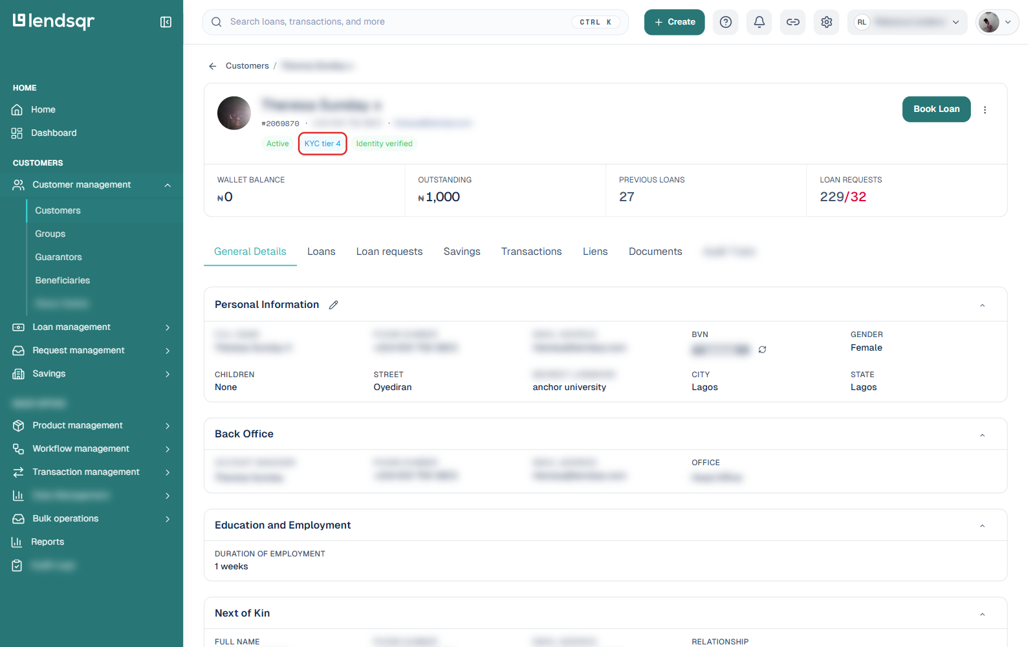The image size is (1035, 647).
Task: Click the Home house icon in sidebar
Action: [x=17, y=110]
